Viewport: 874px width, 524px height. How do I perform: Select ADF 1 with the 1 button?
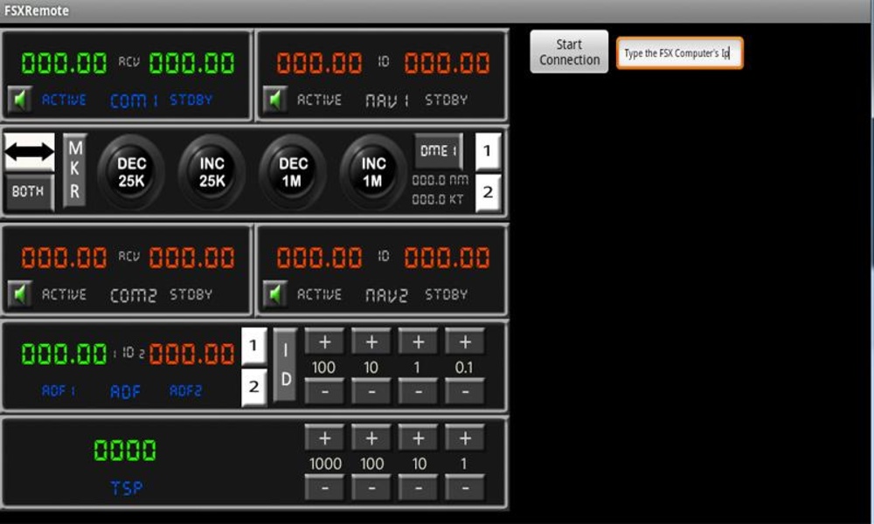pos(253,346)
